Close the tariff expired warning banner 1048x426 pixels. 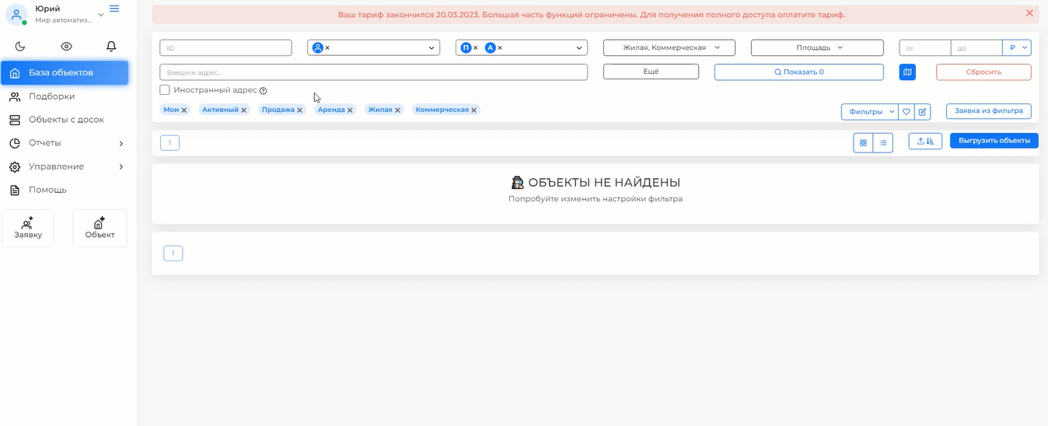click(x=1030, y=13)
